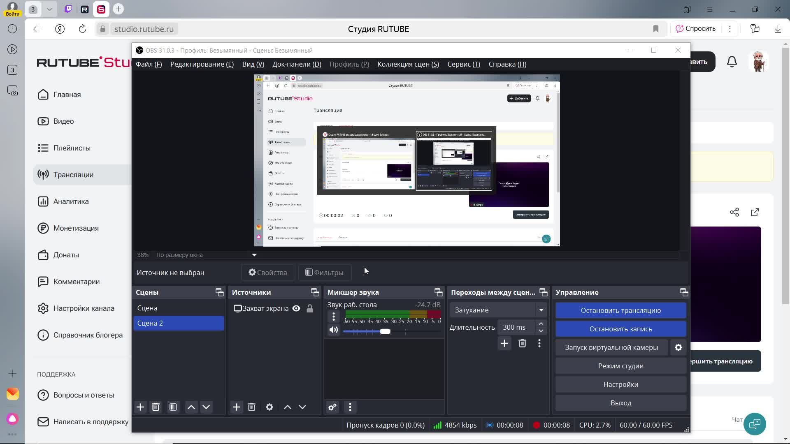Undock the Микшер звука panel icon
The height and width of the screenshot is (444, 790).
coord(438,292)
